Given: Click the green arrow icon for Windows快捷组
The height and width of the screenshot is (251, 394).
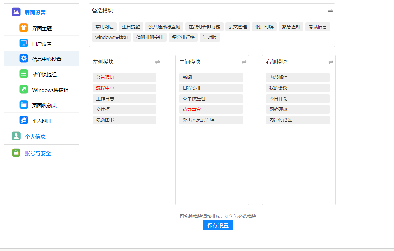Looking at the screenshot, I should pos(24,90).
